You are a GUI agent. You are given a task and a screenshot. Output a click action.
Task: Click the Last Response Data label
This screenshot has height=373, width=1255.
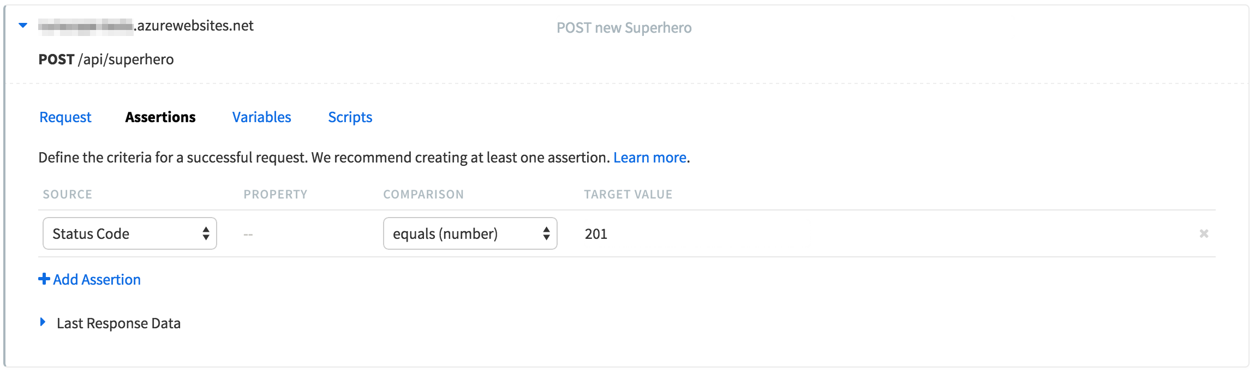(118, 323)
